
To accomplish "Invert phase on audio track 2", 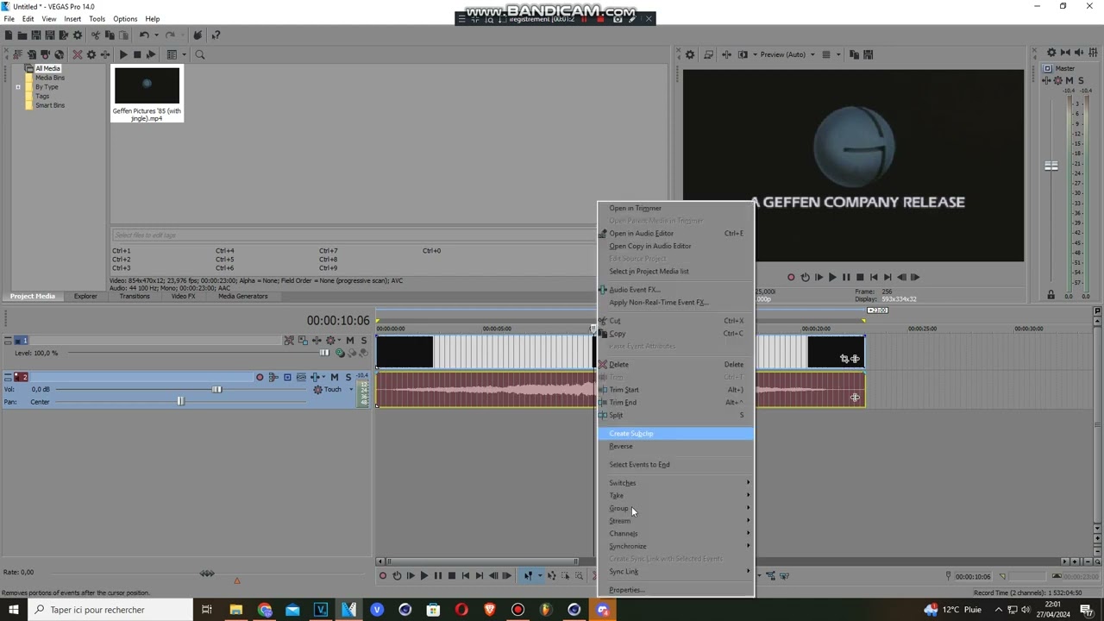I will [x=301, y=377].
